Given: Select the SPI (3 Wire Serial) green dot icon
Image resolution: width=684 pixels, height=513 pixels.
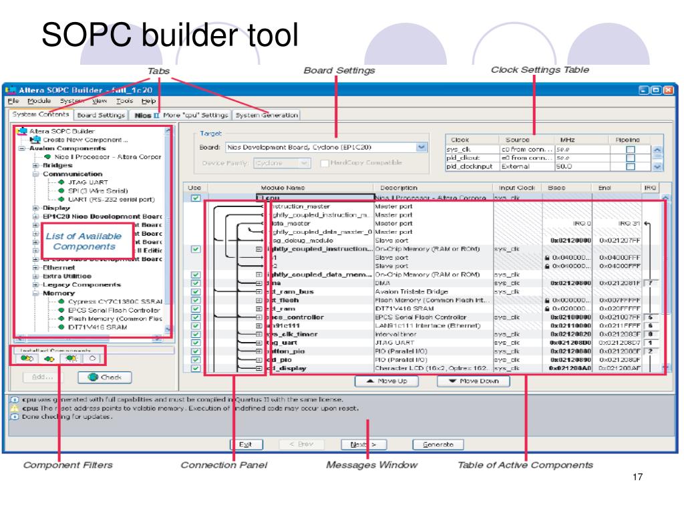Looking at the screenshot, I should (61, 190).
